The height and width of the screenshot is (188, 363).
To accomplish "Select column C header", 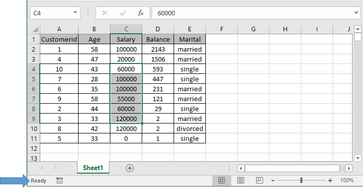I will (x=126, y=29).
